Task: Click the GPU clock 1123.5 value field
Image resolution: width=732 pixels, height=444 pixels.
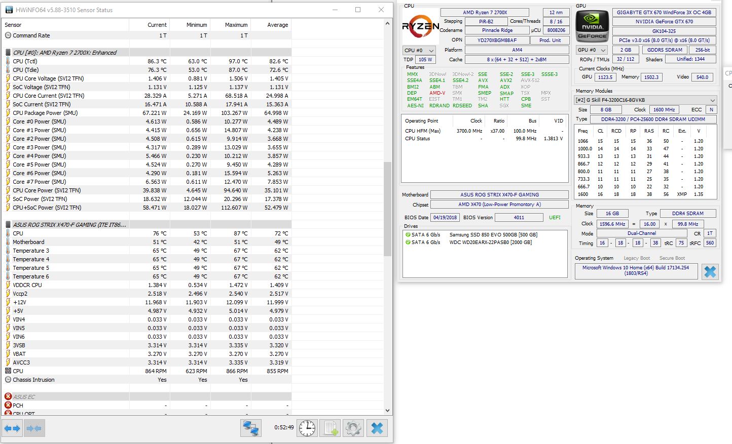Action: tap(605, 77)
